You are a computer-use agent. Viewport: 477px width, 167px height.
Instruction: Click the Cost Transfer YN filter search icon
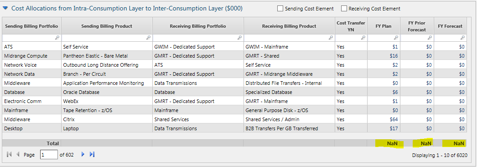pyautogui.click(x=363, y=38)
